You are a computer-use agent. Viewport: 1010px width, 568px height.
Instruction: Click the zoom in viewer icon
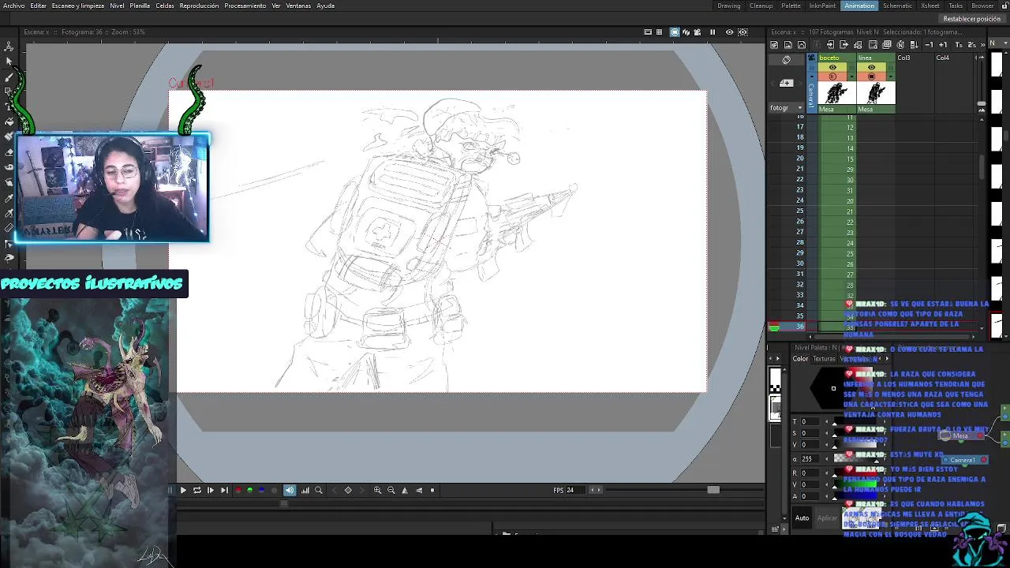(377, 490)
